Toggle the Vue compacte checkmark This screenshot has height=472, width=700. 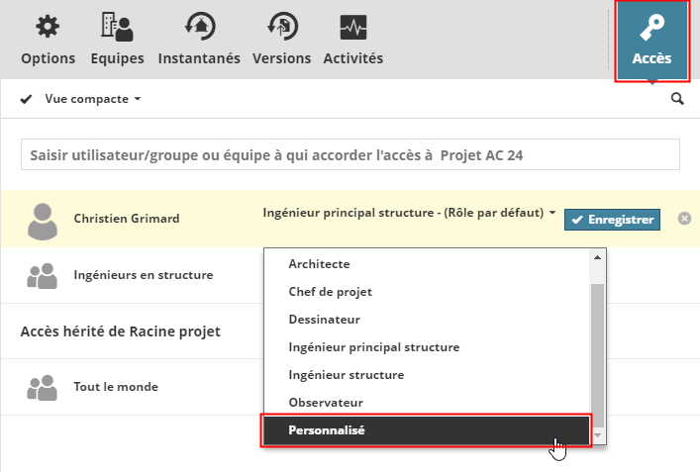[x=27, y=99]
